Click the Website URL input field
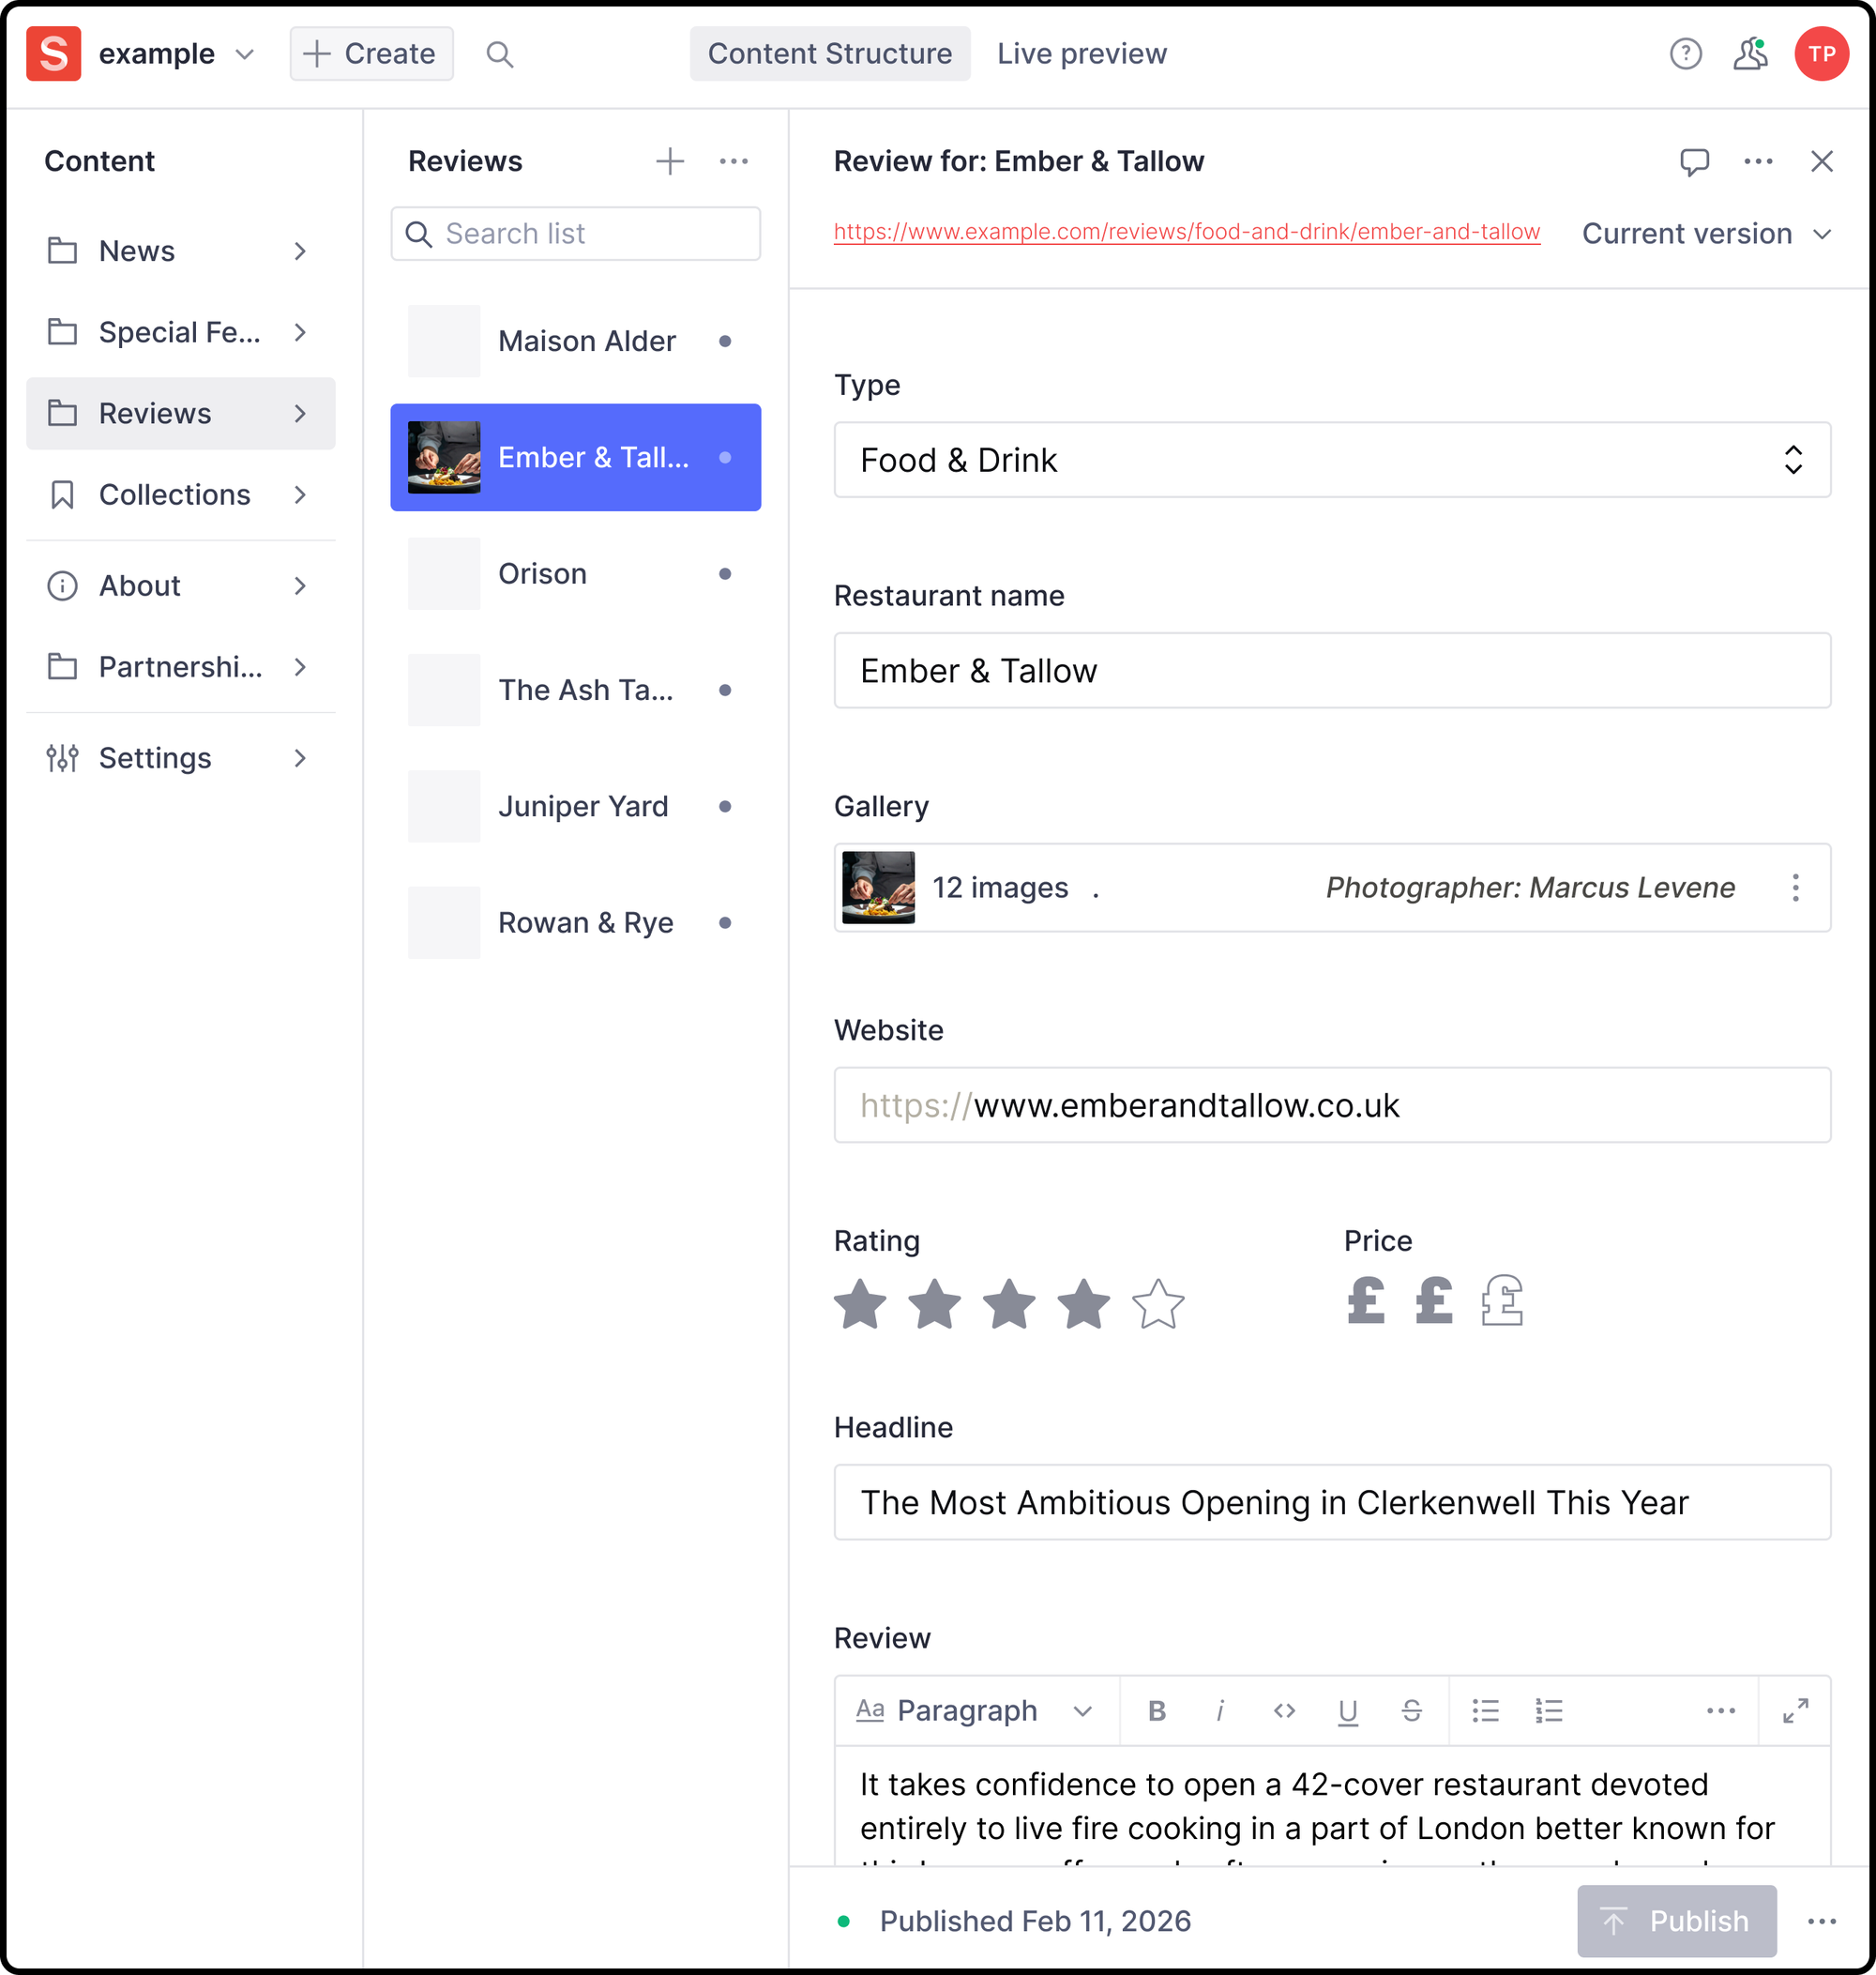Viewport: 1876px width, 1975px height. tap(1332, 1105)
